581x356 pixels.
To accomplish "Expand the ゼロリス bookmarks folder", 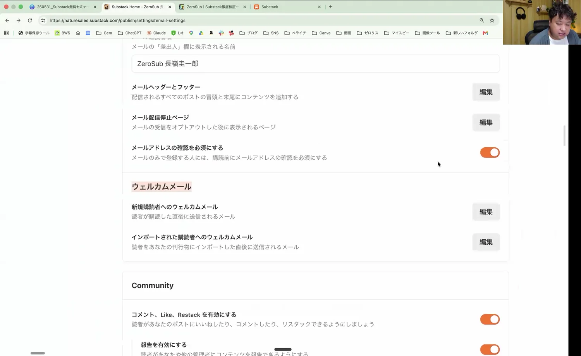I will (368, 33).
